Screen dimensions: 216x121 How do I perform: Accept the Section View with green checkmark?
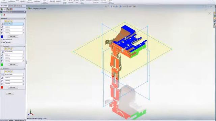pos(1,15)
